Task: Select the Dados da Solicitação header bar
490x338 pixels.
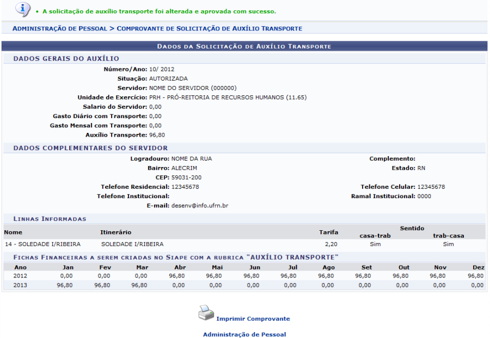Action: [244, 46]
